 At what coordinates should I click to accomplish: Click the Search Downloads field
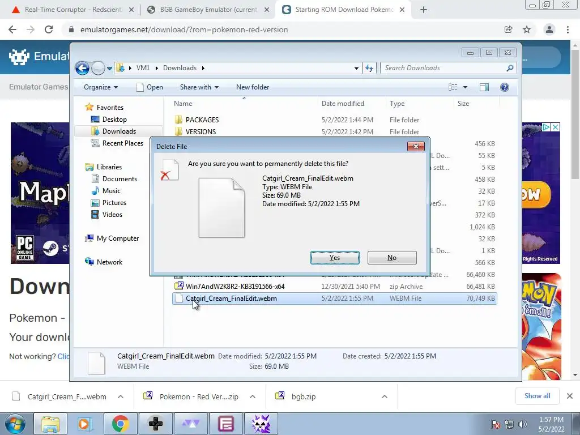(x=449, y=68)
